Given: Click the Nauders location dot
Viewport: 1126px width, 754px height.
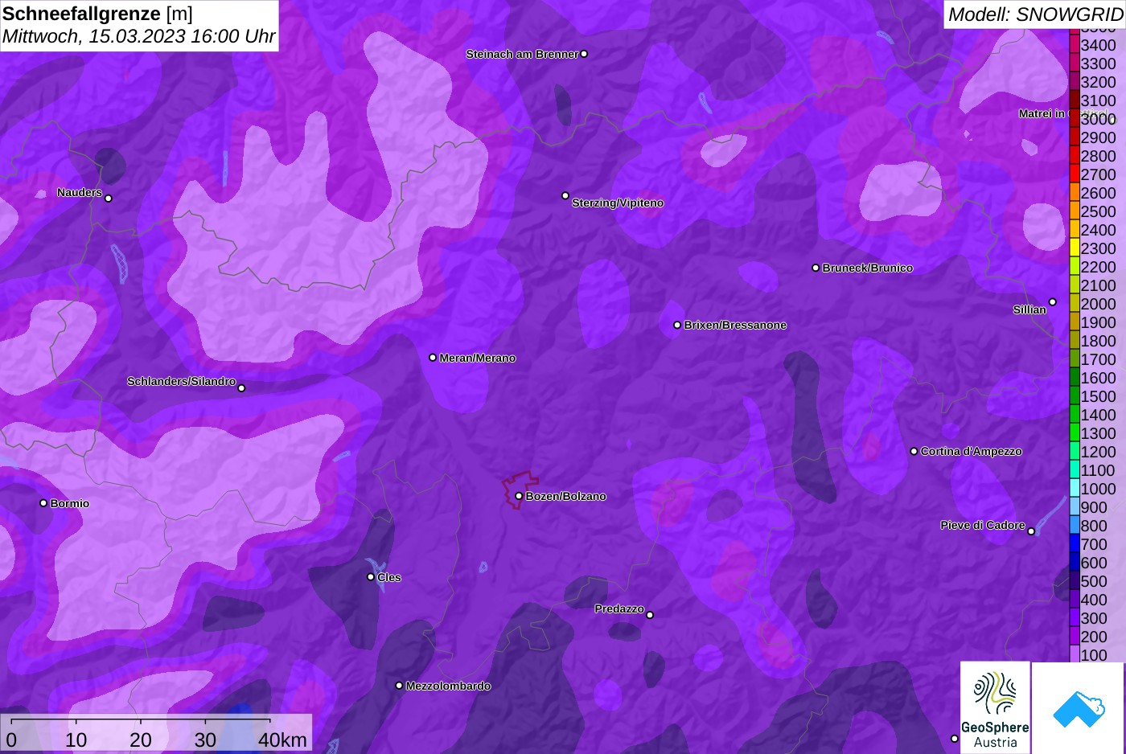Looking at the screenshot, I should [x=109, y=198].
